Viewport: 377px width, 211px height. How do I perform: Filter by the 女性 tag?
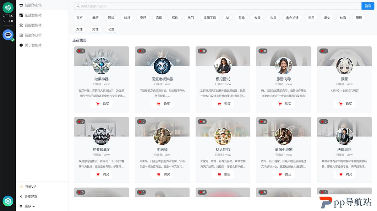[x=79, y=29]
